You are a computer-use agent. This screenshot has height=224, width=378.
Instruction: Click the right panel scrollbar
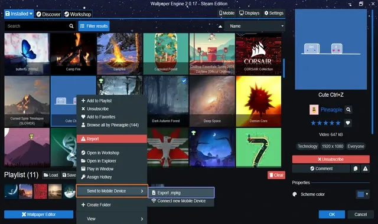(x=373, y=72)
